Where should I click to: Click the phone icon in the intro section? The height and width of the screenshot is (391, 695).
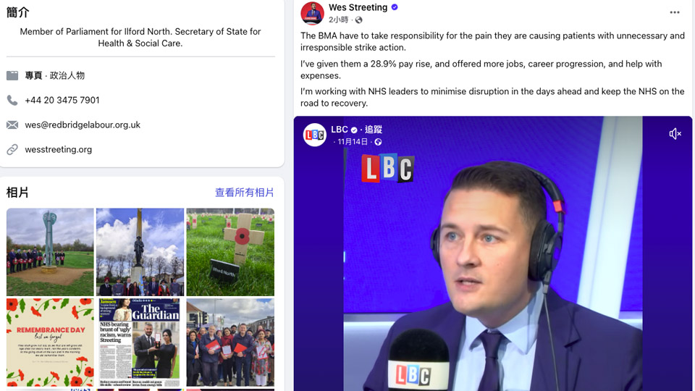tap(12, 100)
